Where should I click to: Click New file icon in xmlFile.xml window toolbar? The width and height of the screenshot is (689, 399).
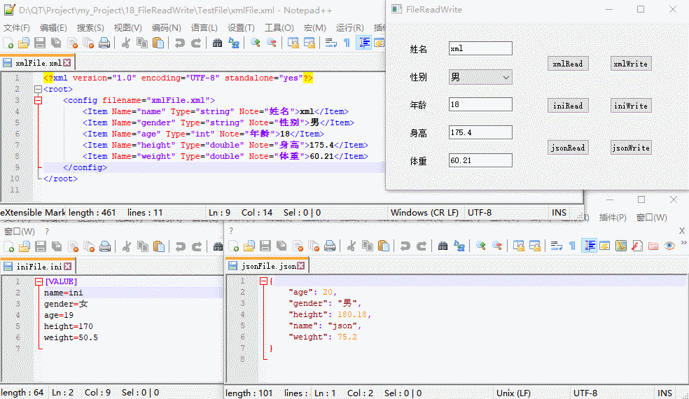8,43
